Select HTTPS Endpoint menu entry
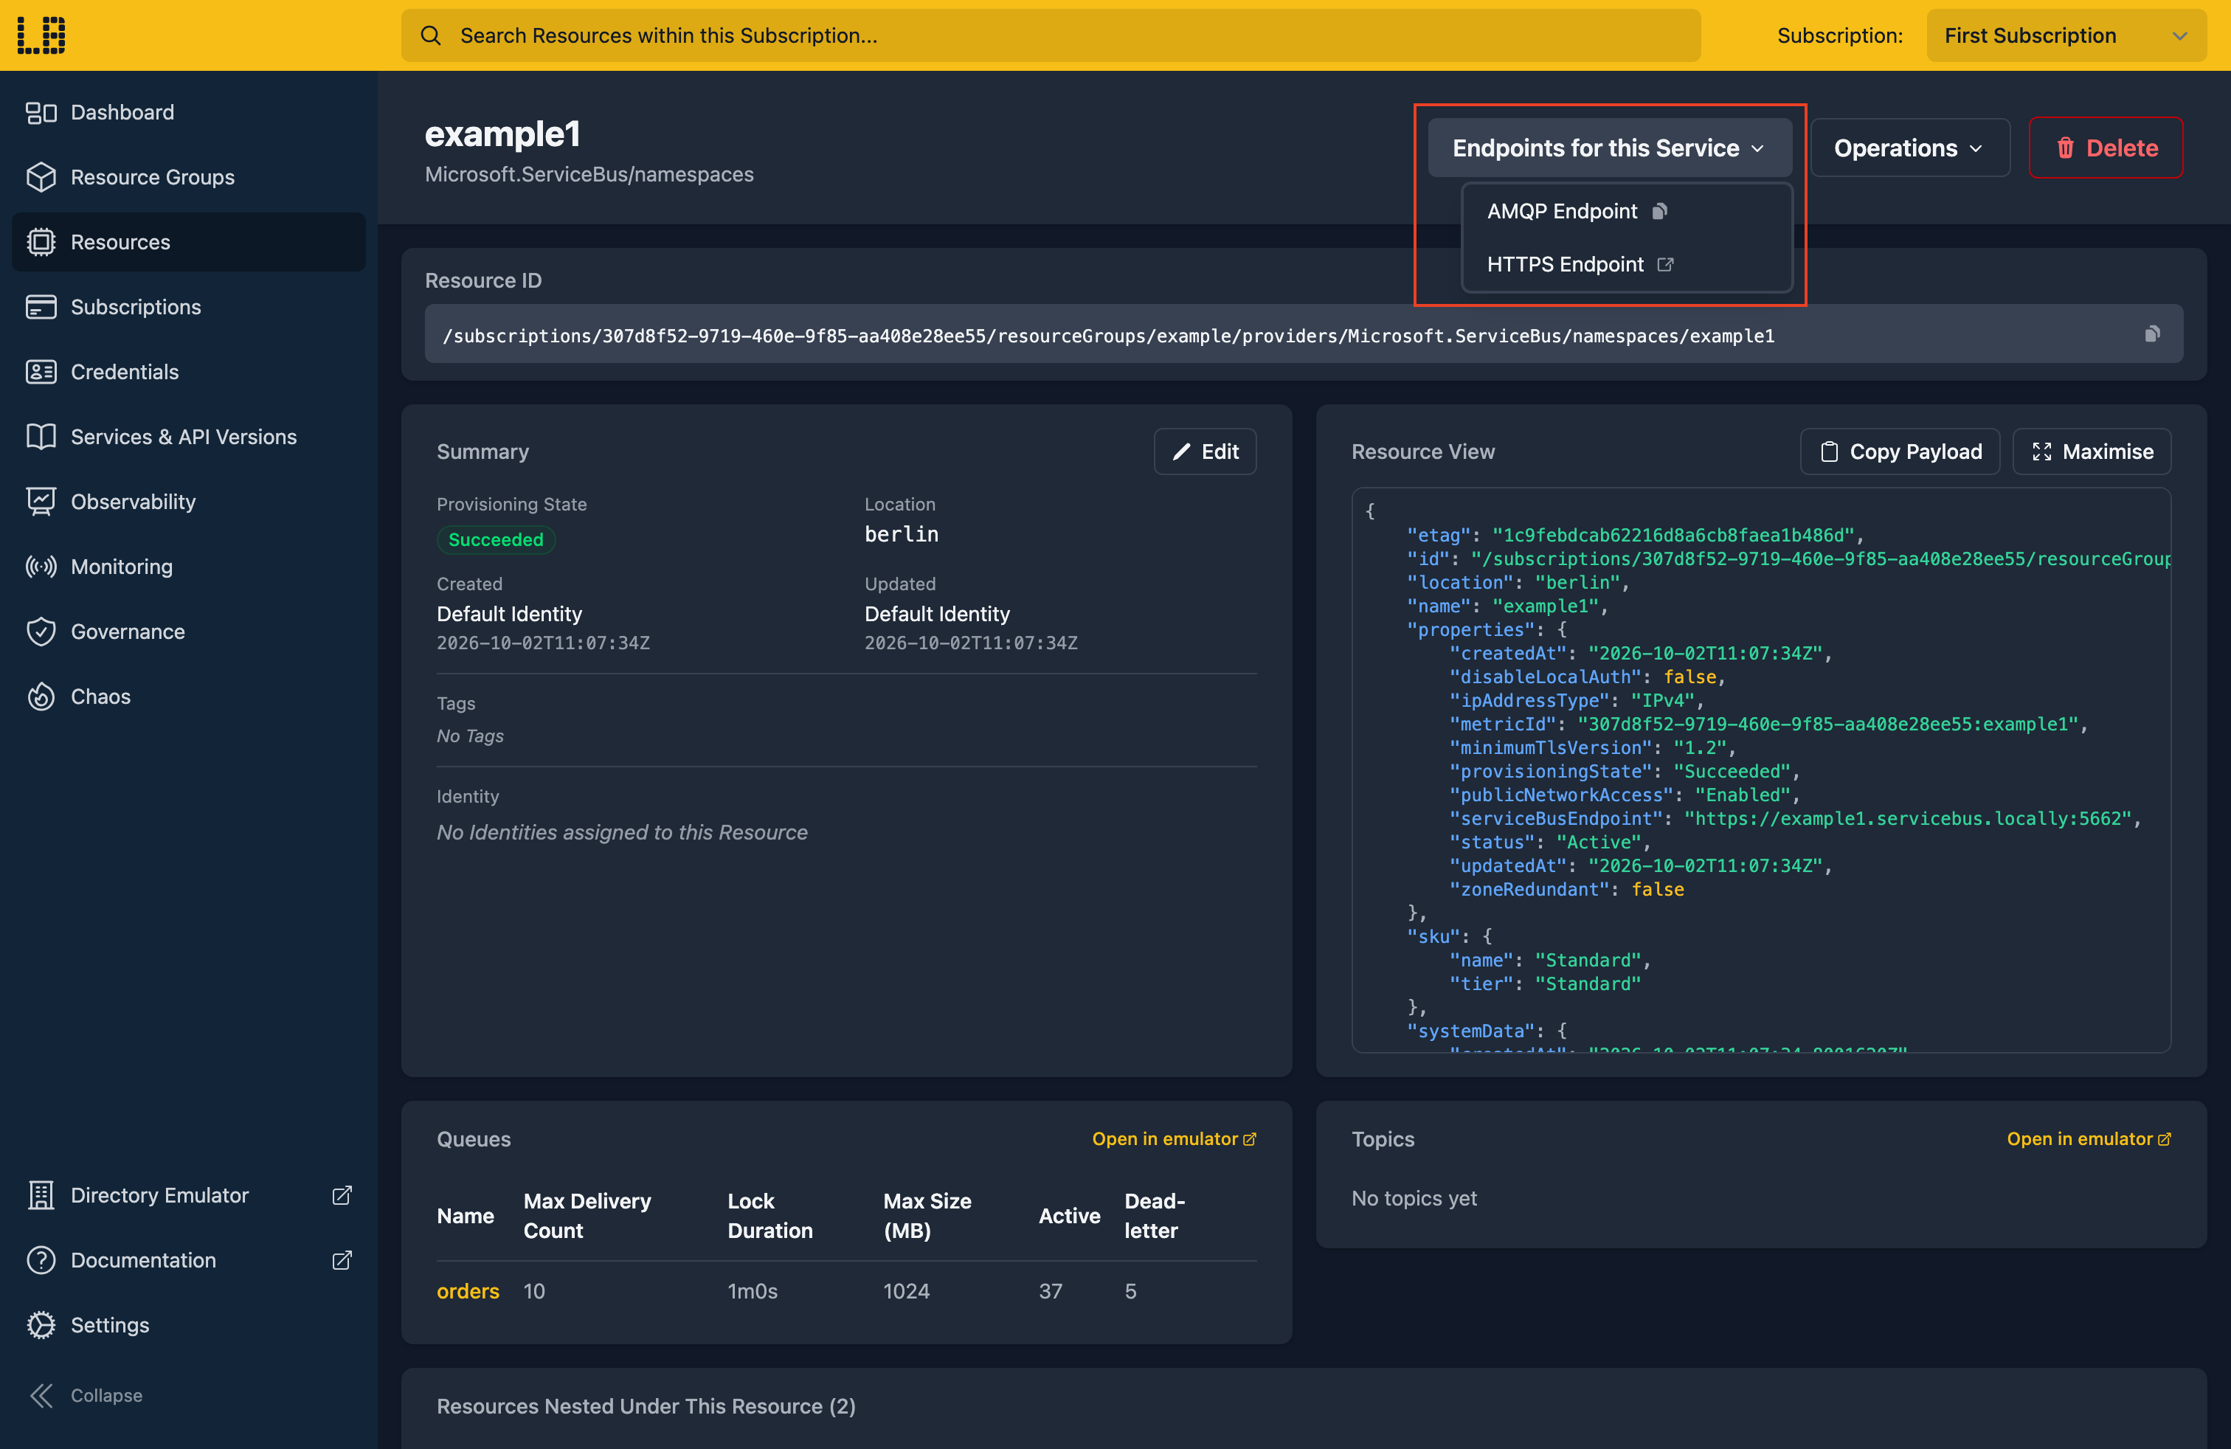 click(1626, 264)
